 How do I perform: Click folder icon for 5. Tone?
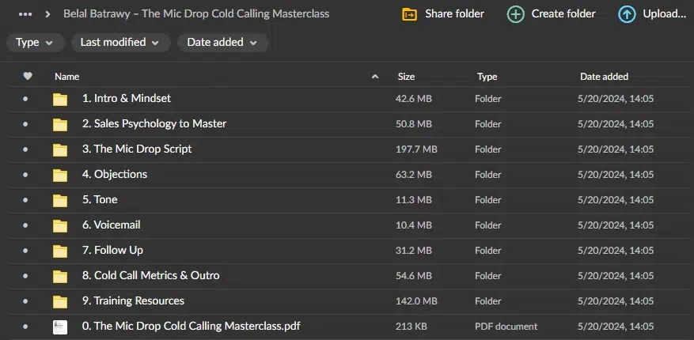click(60, 200)
